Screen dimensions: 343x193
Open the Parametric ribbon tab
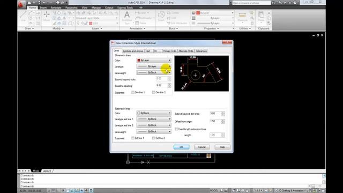(71, 8)
